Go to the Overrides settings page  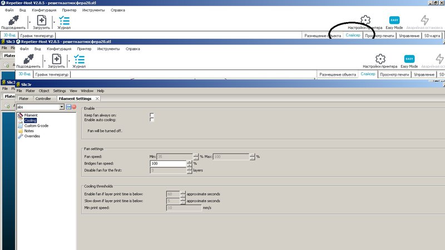point(32,136)
